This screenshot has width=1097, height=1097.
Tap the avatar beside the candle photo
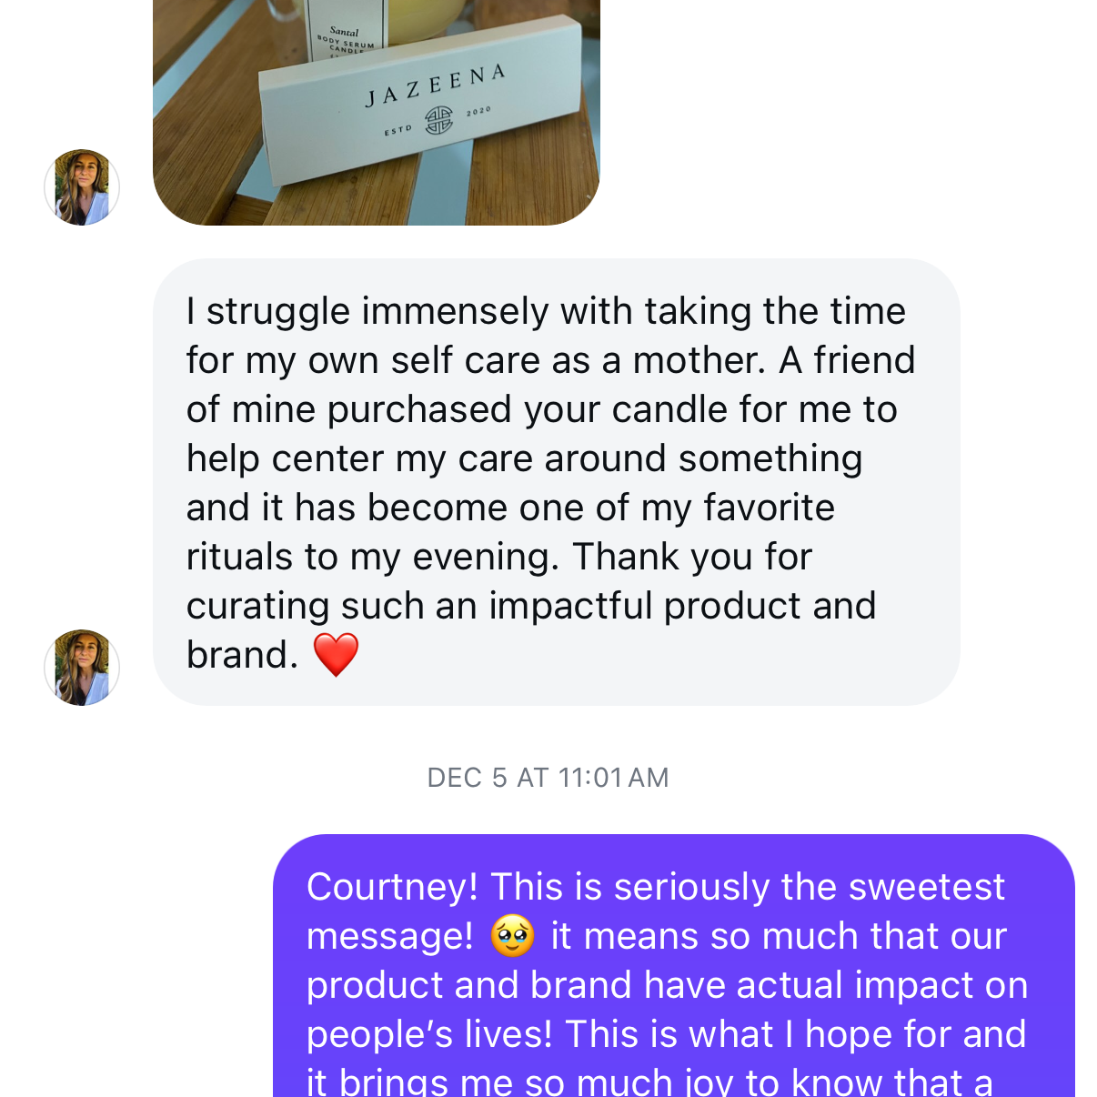click(x=82, y=187)
